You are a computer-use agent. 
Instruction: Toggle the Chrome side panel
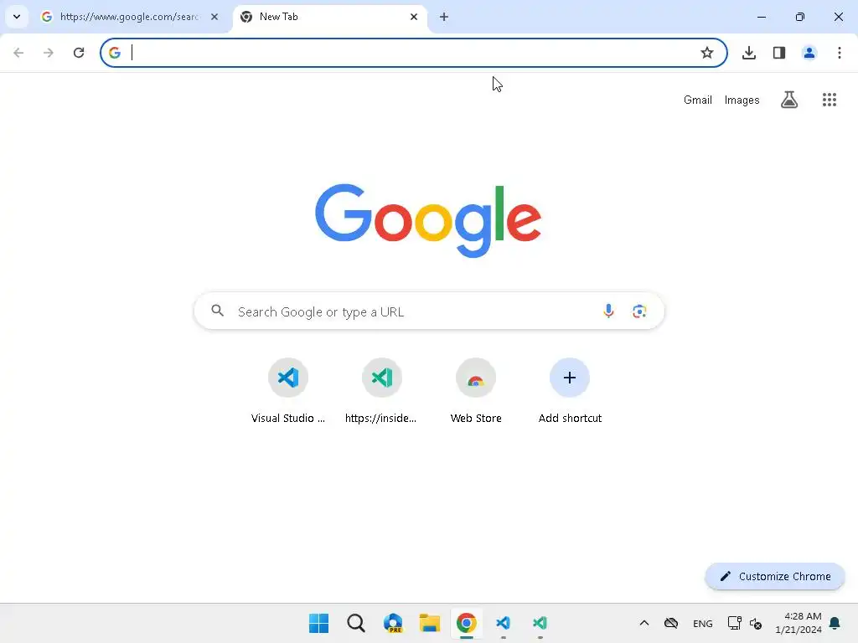778,53
